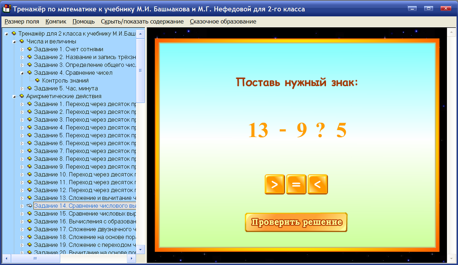The height and width of the screenshot is (265, 458).
Task: Click the book icon of the root Тренажёр node
Action: tap(14, 33)
